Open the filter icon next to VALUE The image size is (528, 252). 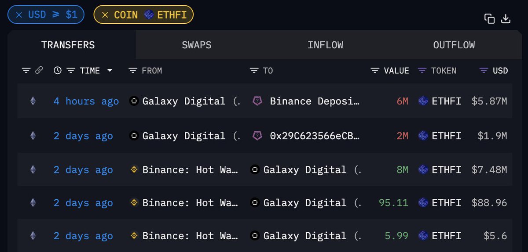375,70
